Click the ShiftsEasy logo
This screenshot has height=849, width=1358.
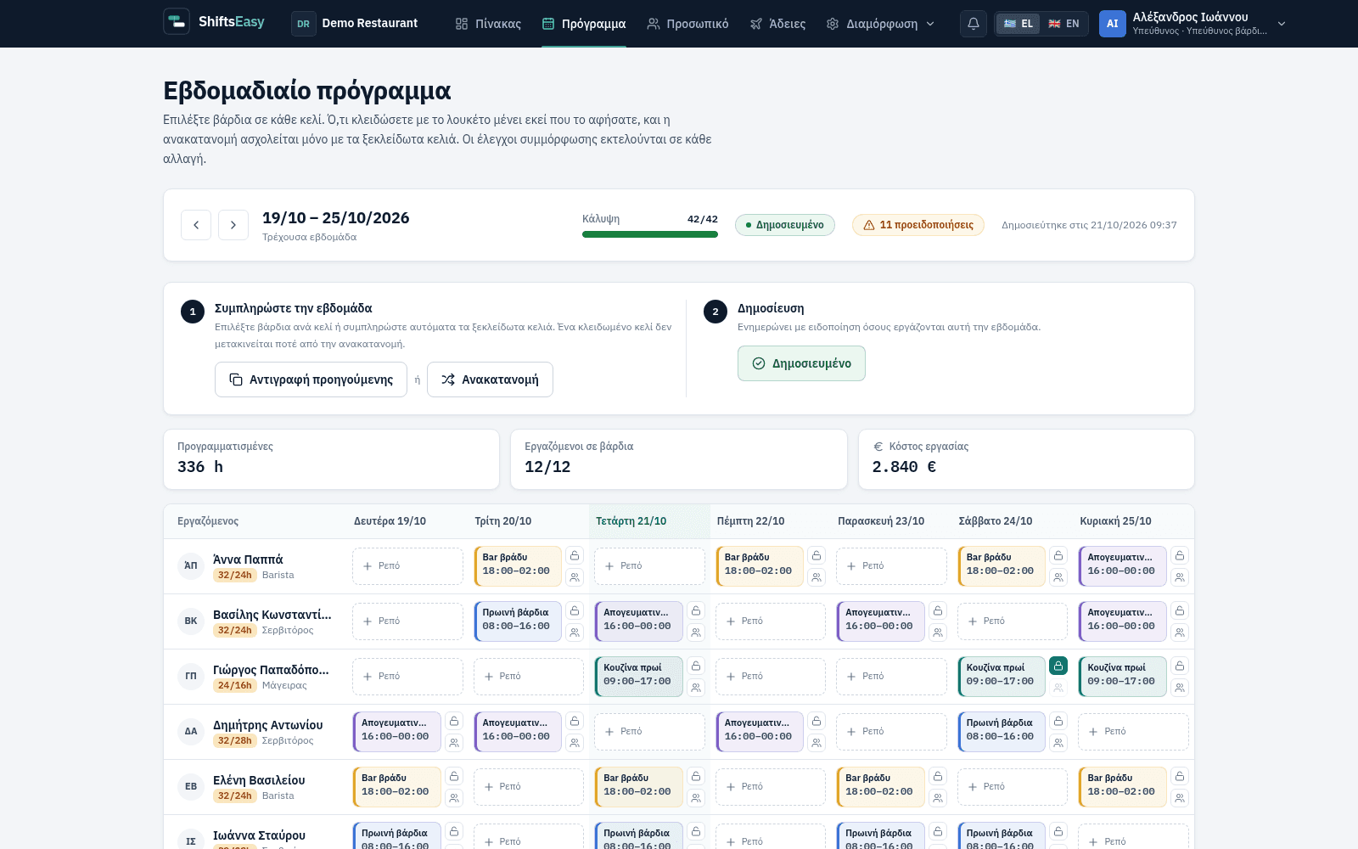[x=214, y=22]
